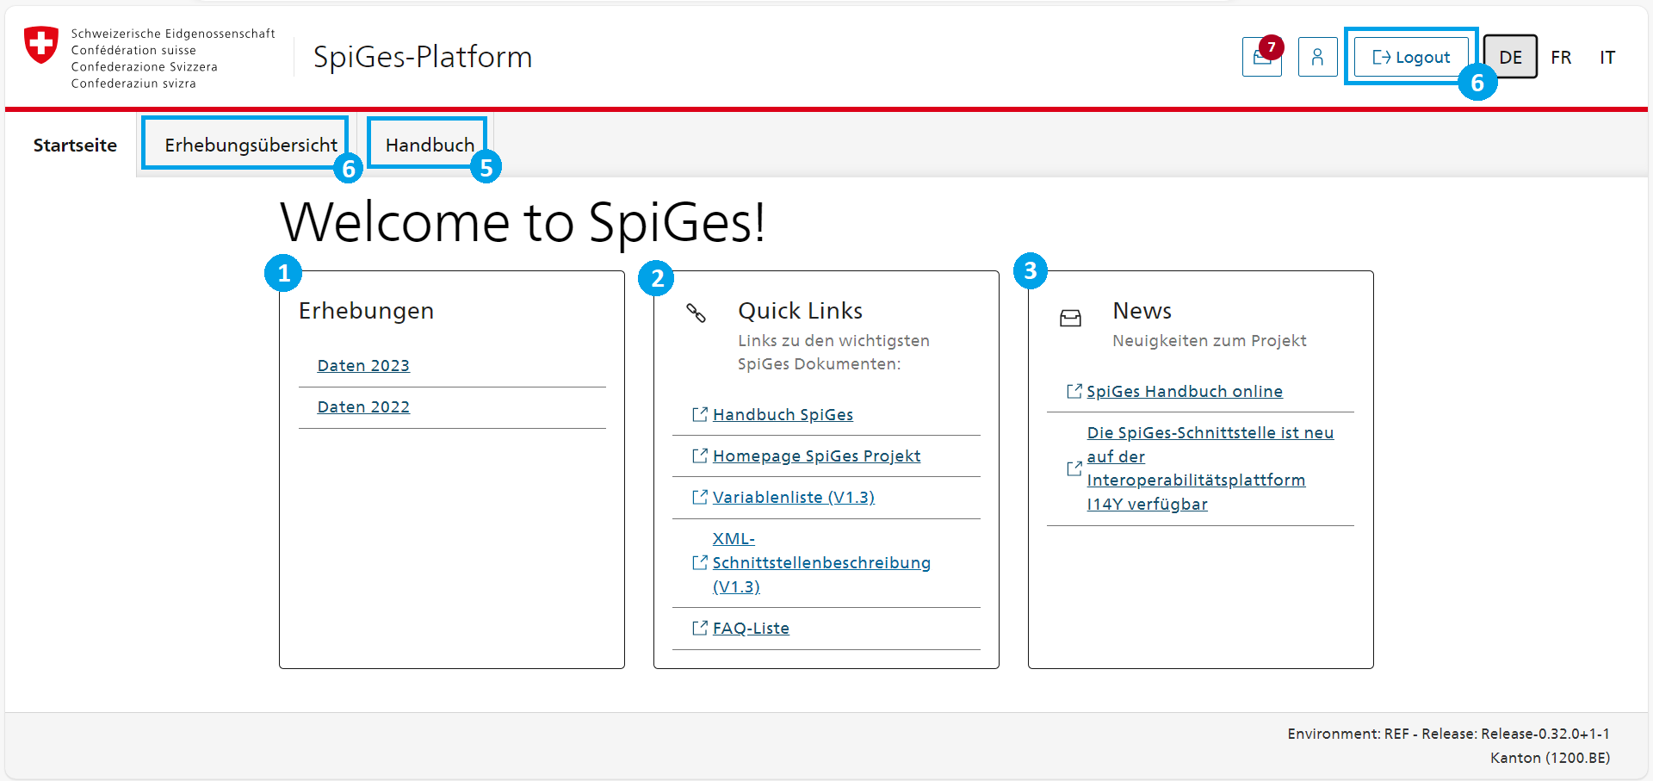This screenshot has width=1653, height=781.
Task: Open the Handbuch SpiGes quick link
Action: [x=783, y=414]
